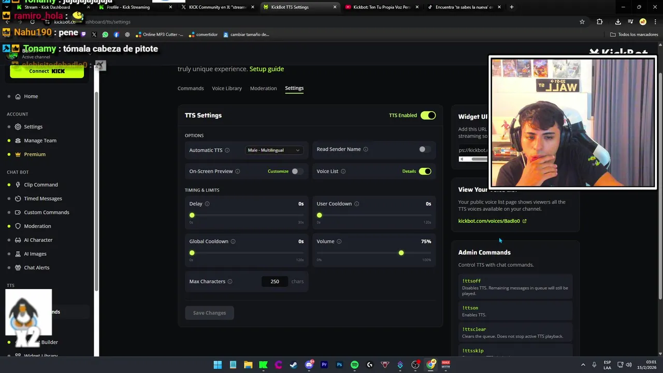This screenshot has height=373, width=663.
Task: Open Todos los marcadores bookmarks folder
Action: (x=635, y=35)
